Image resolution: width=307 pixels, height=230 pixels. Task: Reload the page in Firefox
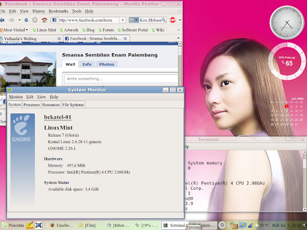26,20
